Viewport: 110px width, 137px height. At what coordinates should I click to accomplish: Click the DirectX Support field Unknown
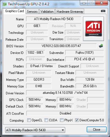coord(92,66)
